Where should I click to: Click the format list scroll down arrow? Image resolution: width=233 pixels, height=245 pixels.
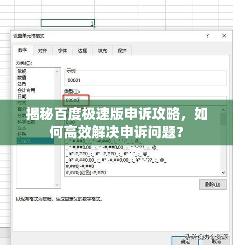(x=223, y=173)
